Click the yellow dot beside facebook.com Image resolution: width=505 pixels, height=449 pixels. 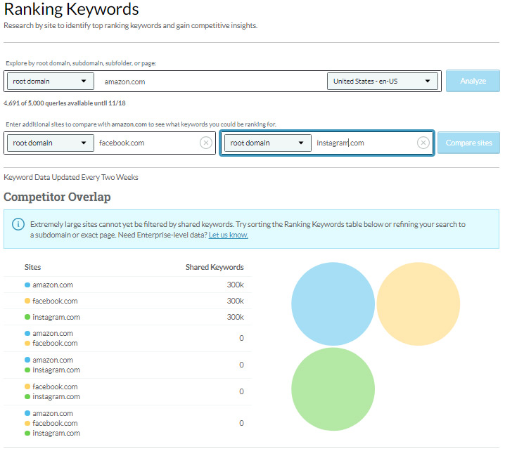pyautogui.click(x=27, y=301)
